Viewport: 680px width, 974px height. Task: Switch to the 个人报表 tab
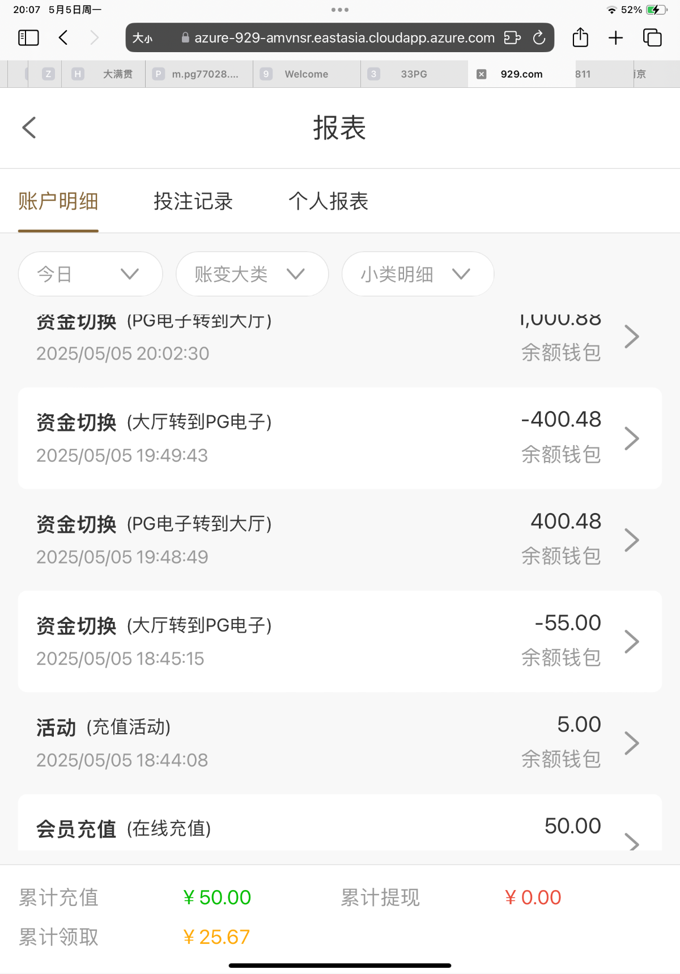328,202
